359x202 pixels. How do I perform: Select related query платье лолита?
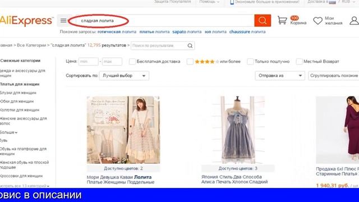[155, 32]
